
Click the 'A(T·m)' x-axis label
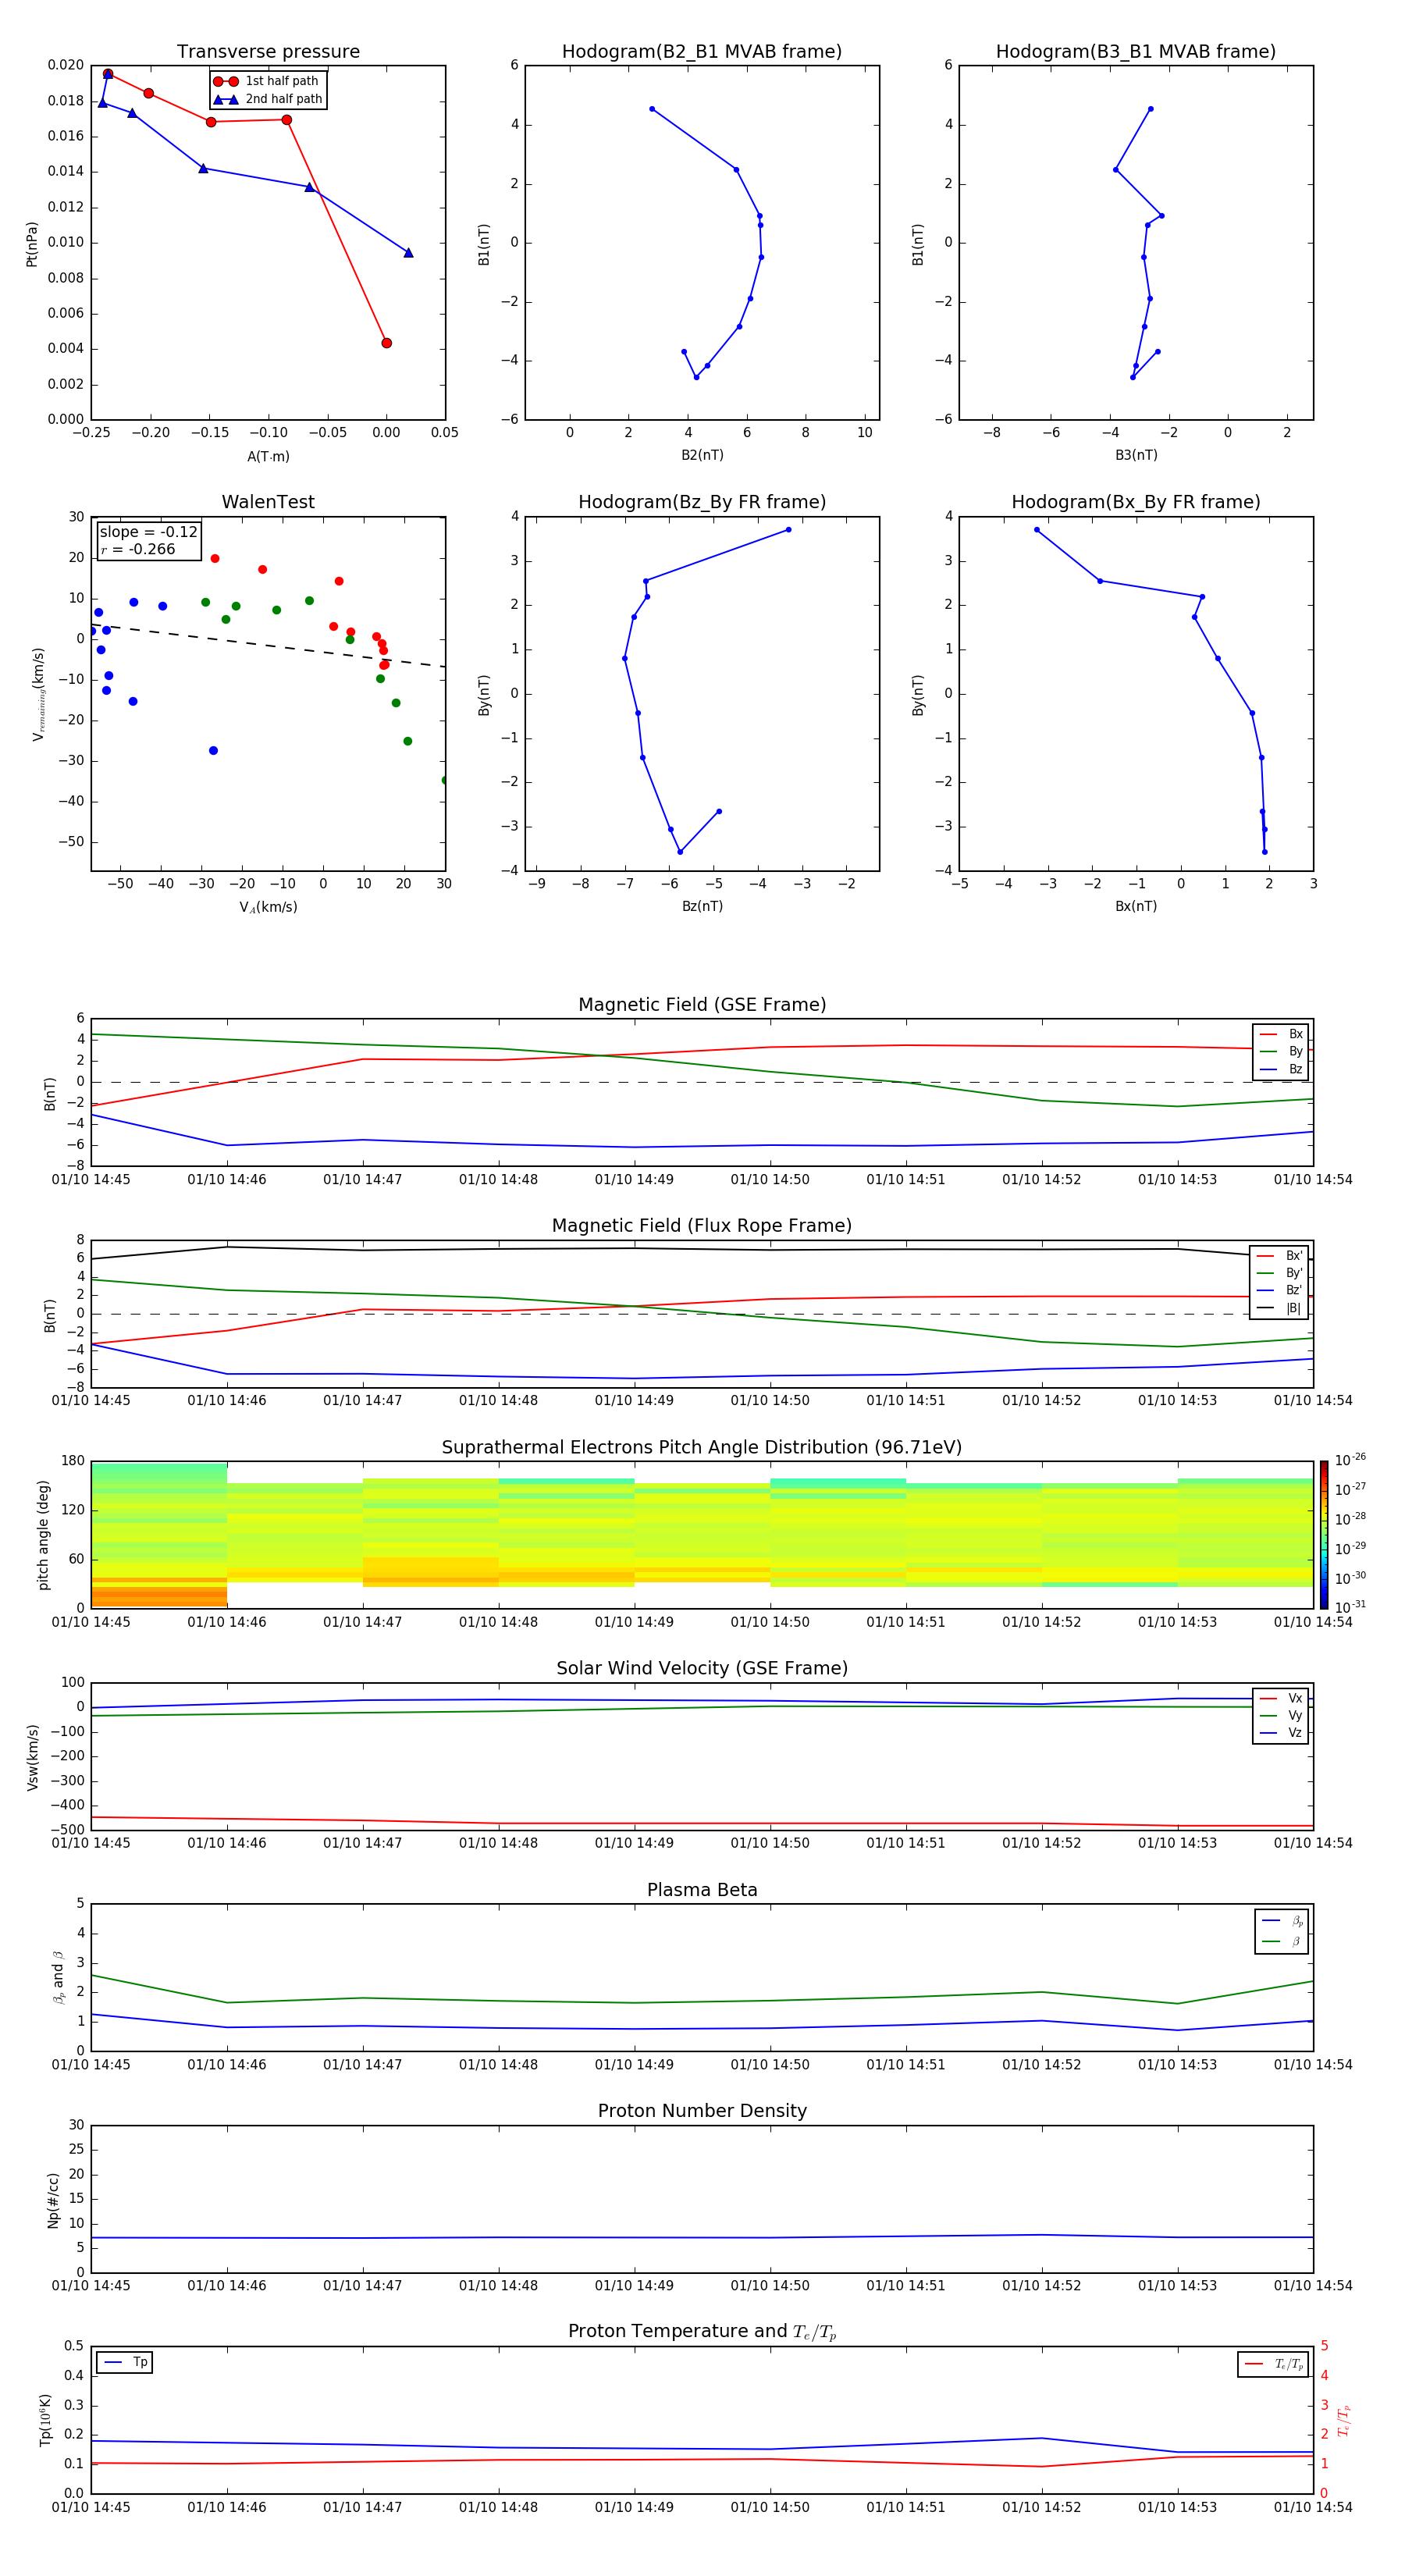(x=268, y=457)
